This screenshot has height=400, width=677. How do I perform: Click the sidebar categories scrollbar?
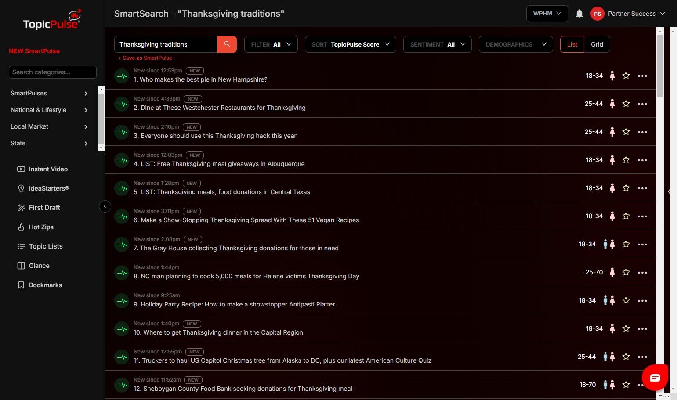pos(101,119)
